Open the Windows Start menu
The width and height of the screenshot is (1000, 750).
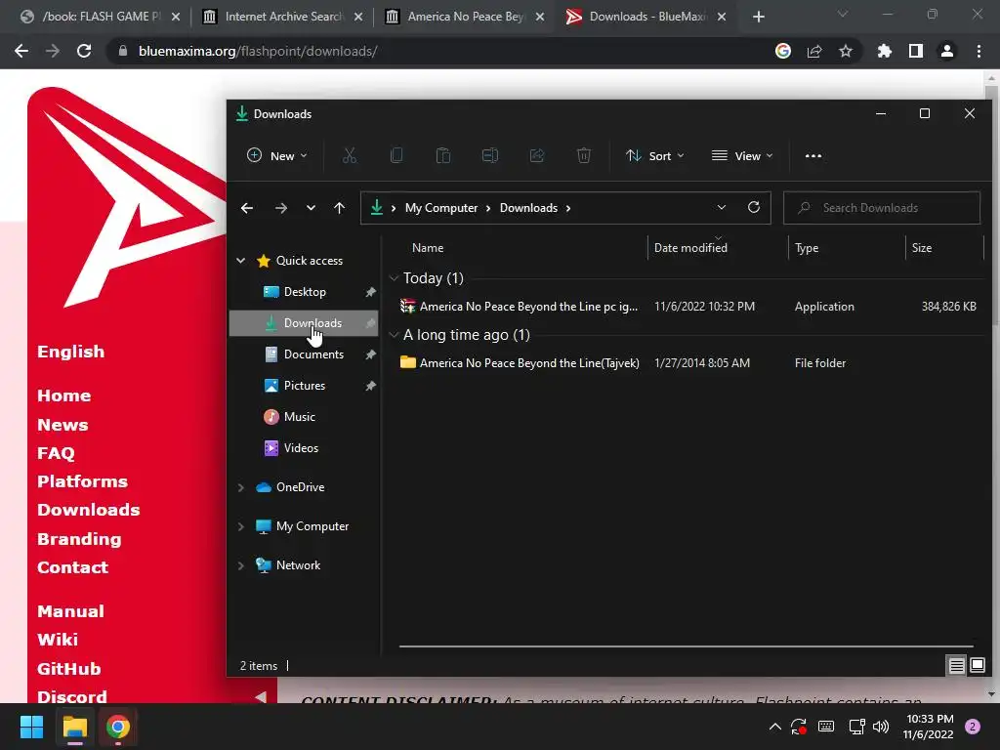[x=31, y=727]
